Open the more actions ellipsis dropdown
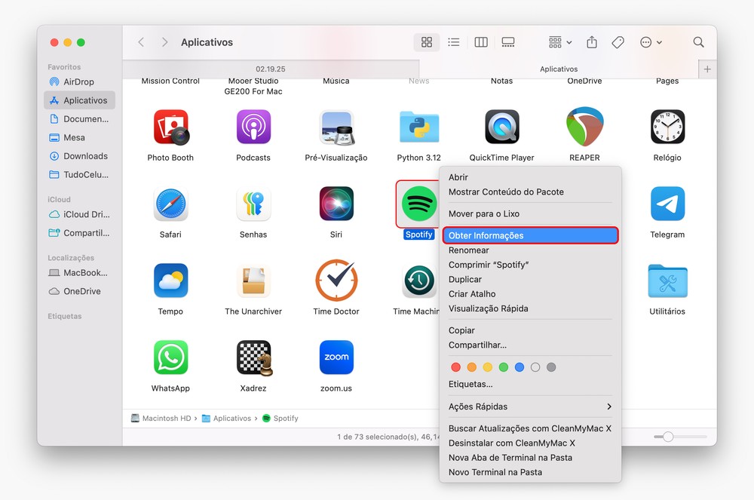 (x=651, y=42)
